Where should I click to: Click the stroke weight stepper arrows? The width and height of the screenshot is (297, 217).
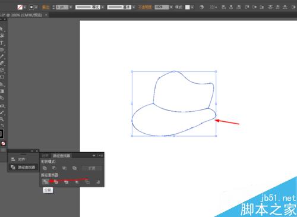(x=53, y=7)
